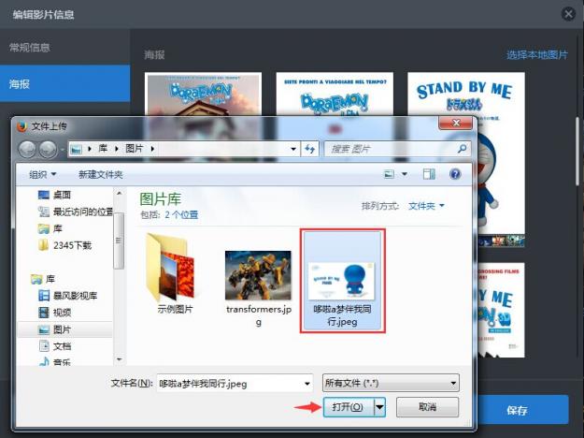
Task: Open the 排列方式 文件夹 dropdown
Action: (426, 206)
